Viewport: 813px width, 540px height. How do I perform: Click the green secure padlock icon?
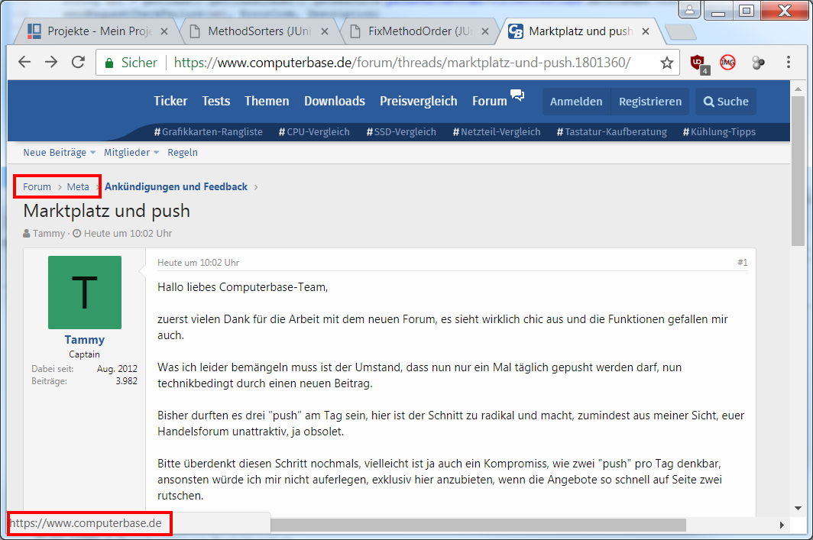[109, 63]
